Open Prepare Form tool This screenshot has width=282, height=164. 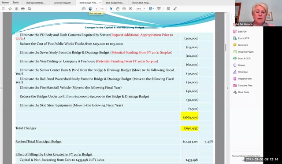[242, 79]
